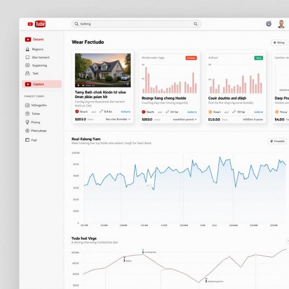Open the Fewedot filter button above line chart
Screen dimensions: 289x289
click(x=277, y=141)
